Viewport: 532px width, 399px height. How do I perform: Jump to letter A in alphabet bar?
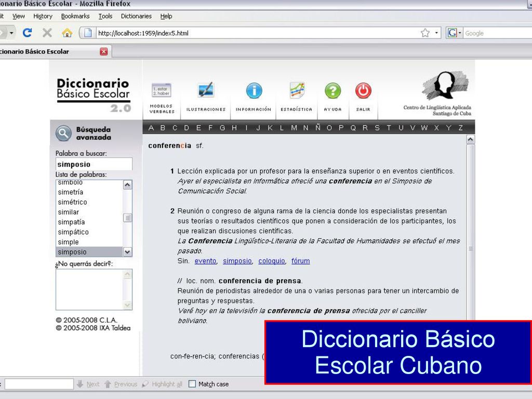151,128
